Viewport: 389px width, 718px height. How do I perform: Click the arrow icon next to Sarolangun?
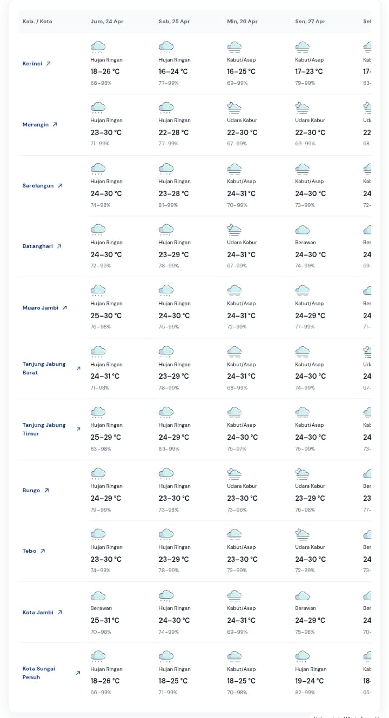[x=60, y=186]
